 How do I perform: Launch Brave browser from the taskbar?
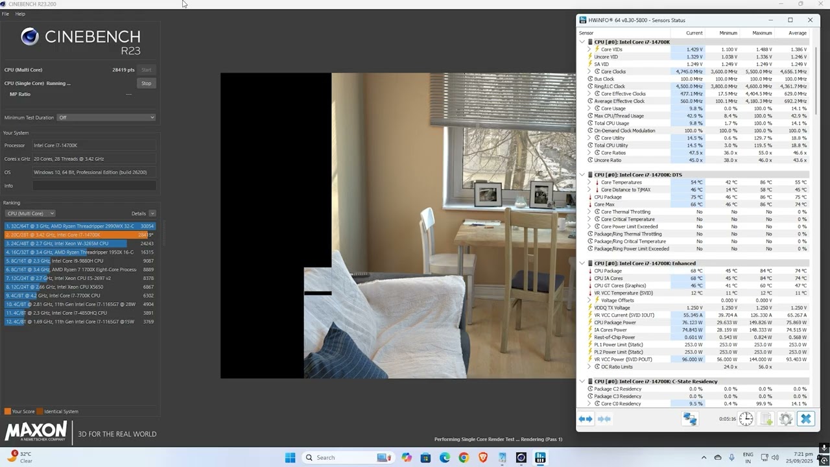click(482, 457)
